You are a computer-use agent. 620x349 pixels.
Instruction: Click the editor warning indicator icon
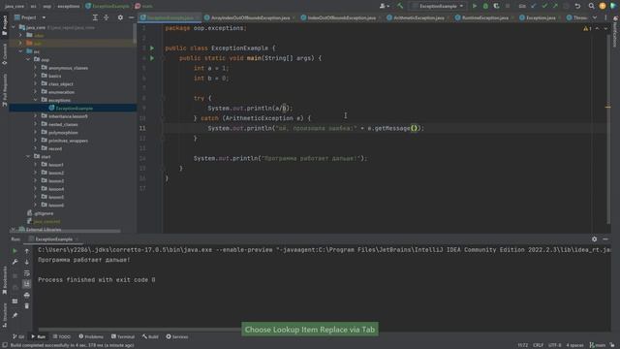pyautogui.click(x=587, y=28)
